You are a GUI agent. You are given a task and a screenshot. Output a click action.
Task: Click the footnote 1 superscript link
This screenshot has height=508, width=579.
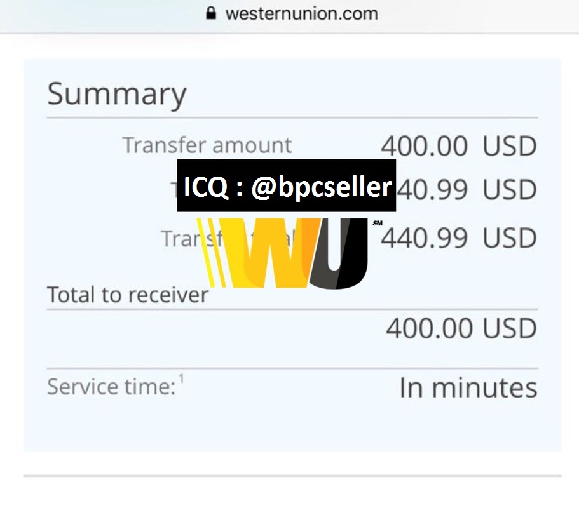pos(181,379)
